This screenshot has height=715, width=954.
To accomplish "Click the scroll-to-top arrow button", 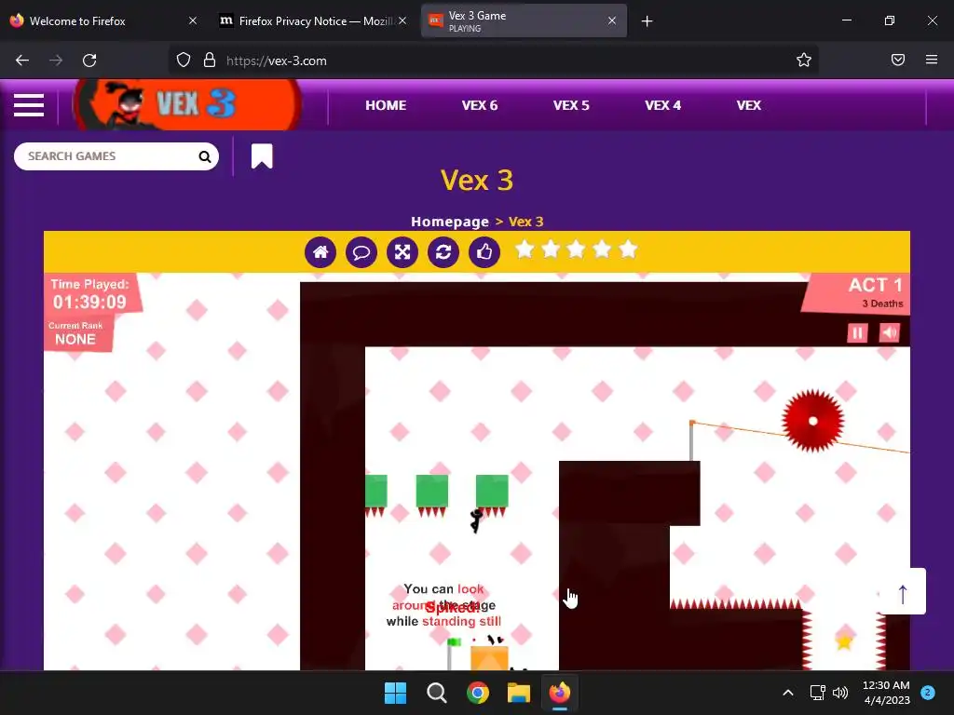I will click(x=903, y=591).
